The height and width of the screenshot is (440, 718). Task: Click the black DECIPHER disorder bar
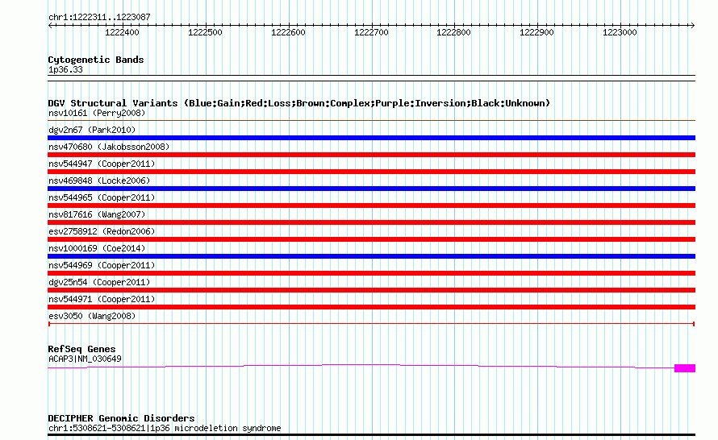click(x=371, y=435)
